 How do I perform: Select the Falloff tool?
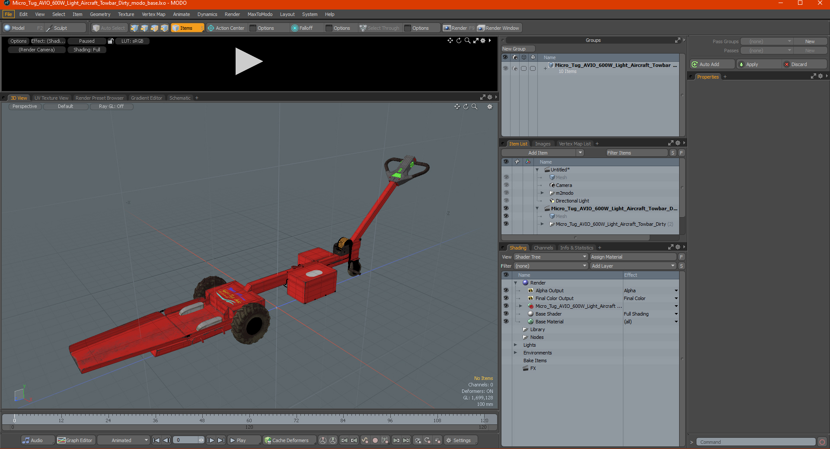[306, 28]
